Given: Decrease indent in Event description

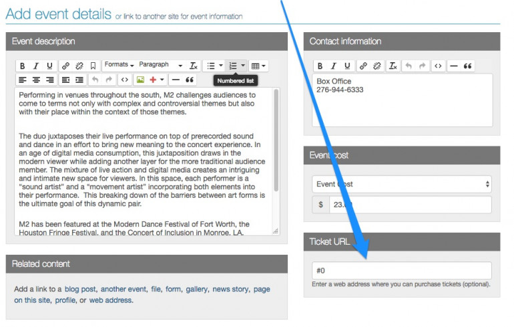Looking at the screenshot, I should tap(65, 80).
